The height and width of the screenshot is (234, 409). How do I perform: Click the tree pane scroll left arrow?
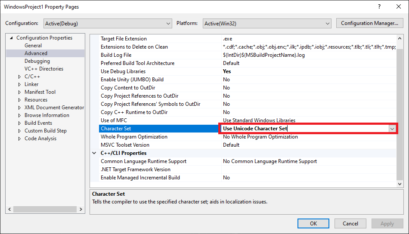click(9, 209)
